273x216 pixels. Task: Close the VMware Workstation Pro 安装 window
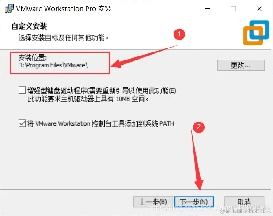tap(259, 9)
